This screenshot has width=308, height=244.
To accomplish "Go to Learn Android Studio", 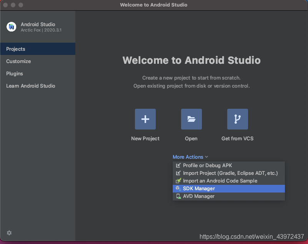I will point(38,86).
